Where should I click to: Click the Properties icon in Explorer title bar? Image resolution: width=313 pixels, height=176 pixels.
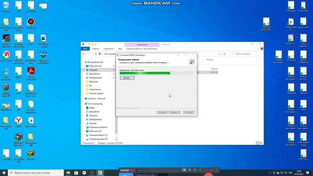point(89,44)
